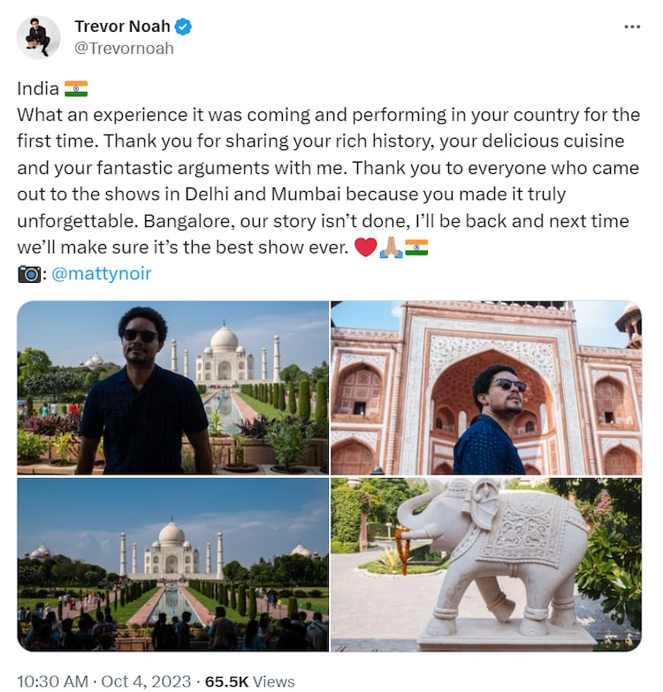The width and height of the screenshot is (663, 692).
Task: Click the India flag emoji ending the tweet
Action: click(x=416, y=247)
